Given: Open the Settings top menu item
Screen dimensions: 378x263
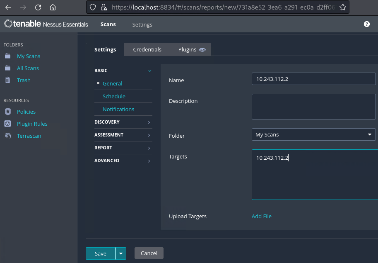Looking at the screenshot, I should [142, 24].
